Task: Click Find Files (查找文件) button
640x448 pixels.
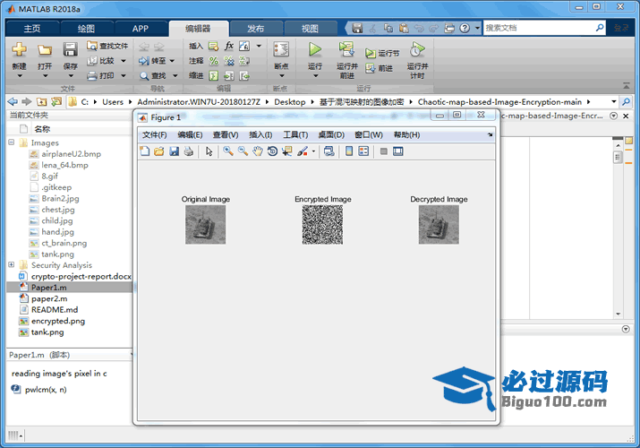Action: [107, 46]
